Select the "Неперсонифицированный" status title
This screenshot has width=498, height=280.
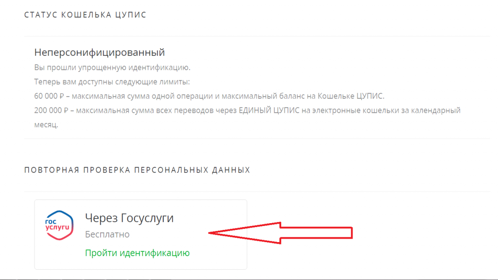click(100, 52)
